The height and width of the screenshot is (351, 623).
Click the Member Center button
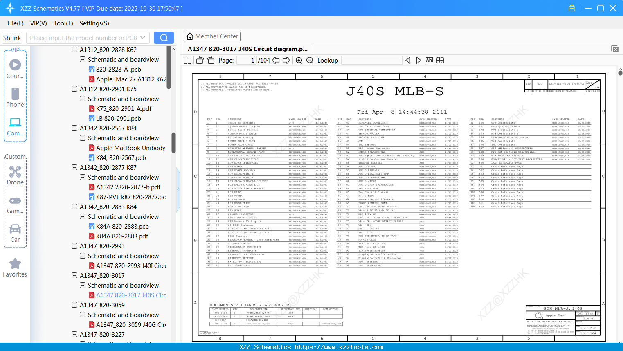[212, 36]
